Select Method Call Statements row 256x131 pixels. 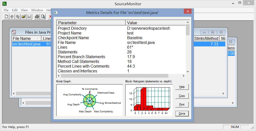click(x=78, y=61)
